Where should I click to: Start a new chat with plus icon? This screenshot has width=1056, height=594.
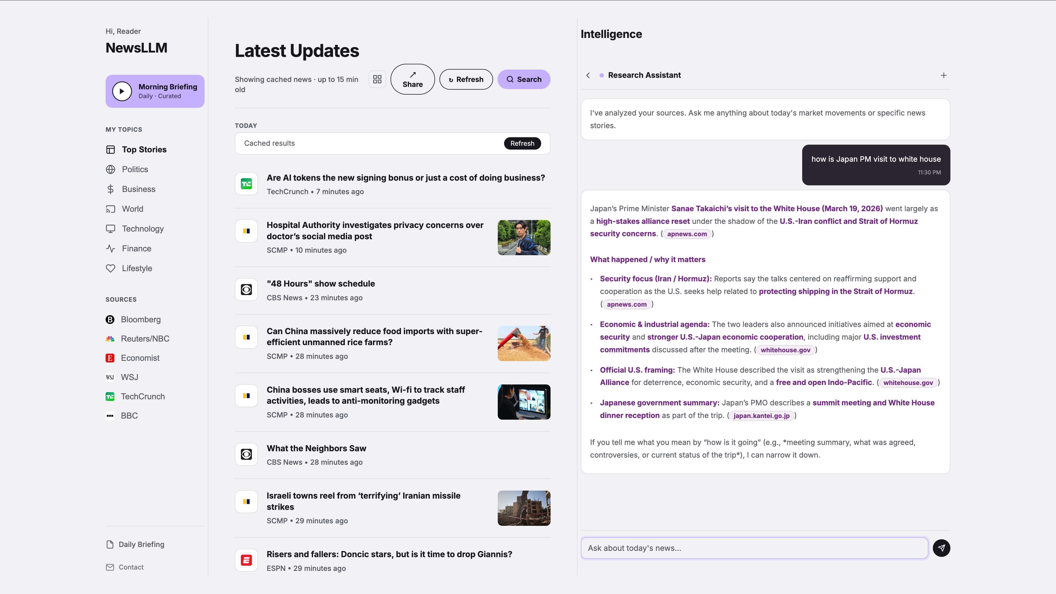(x=944, y=75)
